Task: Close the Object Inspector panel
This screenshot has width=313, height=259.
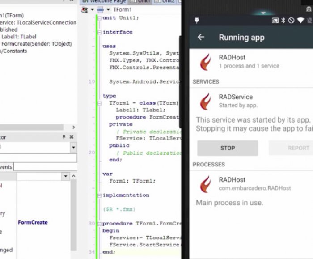Action: tap(72, 137)
